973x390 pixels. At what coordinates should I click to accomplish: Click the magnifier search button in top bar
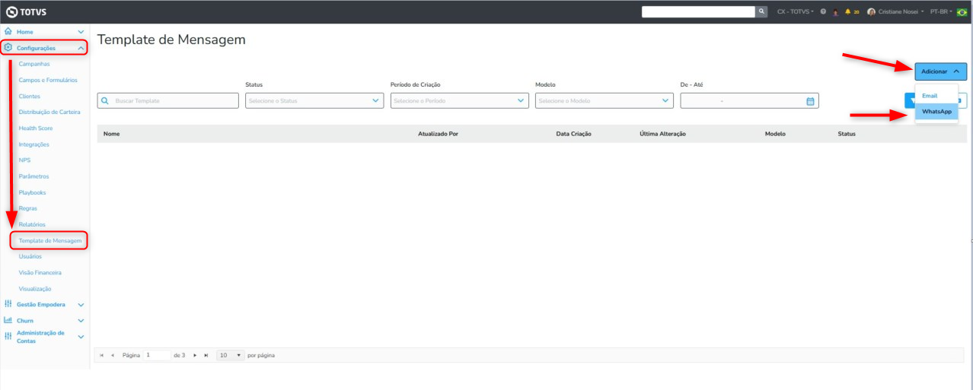click(762, 11)
